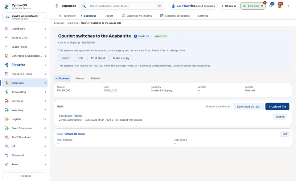Click the Upload file button
Screen dimensions: 296x181
pyautogui.click(x=277, y=107)
